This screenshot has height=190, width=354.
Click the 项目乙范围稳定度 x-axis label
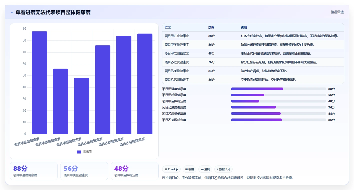[132, 141]
